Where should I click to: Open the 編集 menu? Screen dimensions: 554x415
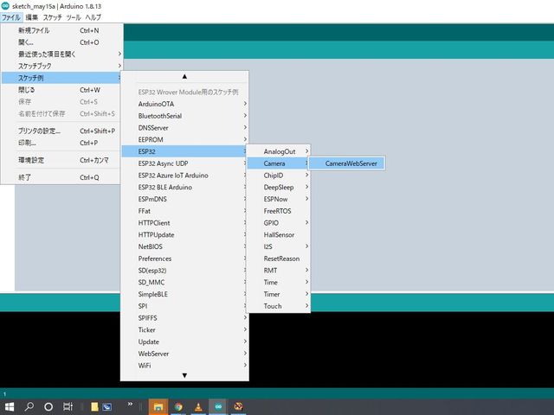click(32, 17)
